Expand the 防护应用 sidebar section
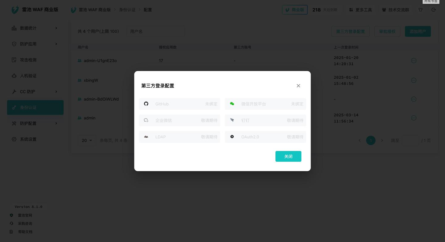The height and width of the screenshot is (242, 445). pyautogui.click(x=28, y=44)
